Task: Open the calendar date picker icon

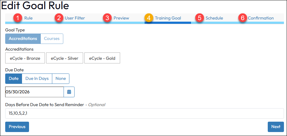Action: [69, 92]
